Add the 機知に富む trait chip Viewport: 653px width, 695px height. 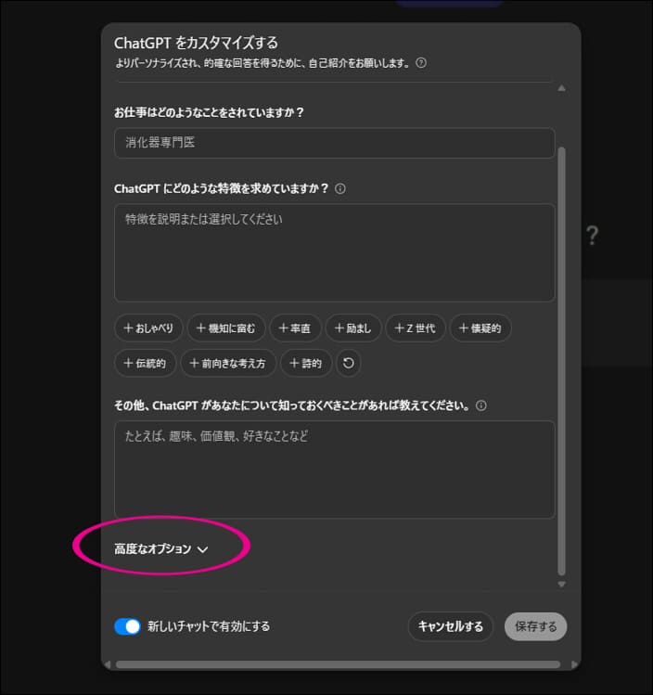(226, 328)
